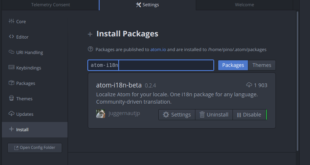Open atom-i18n-beta package name
310x165 pixels.
pyautogui.click(x=119, y=85)
